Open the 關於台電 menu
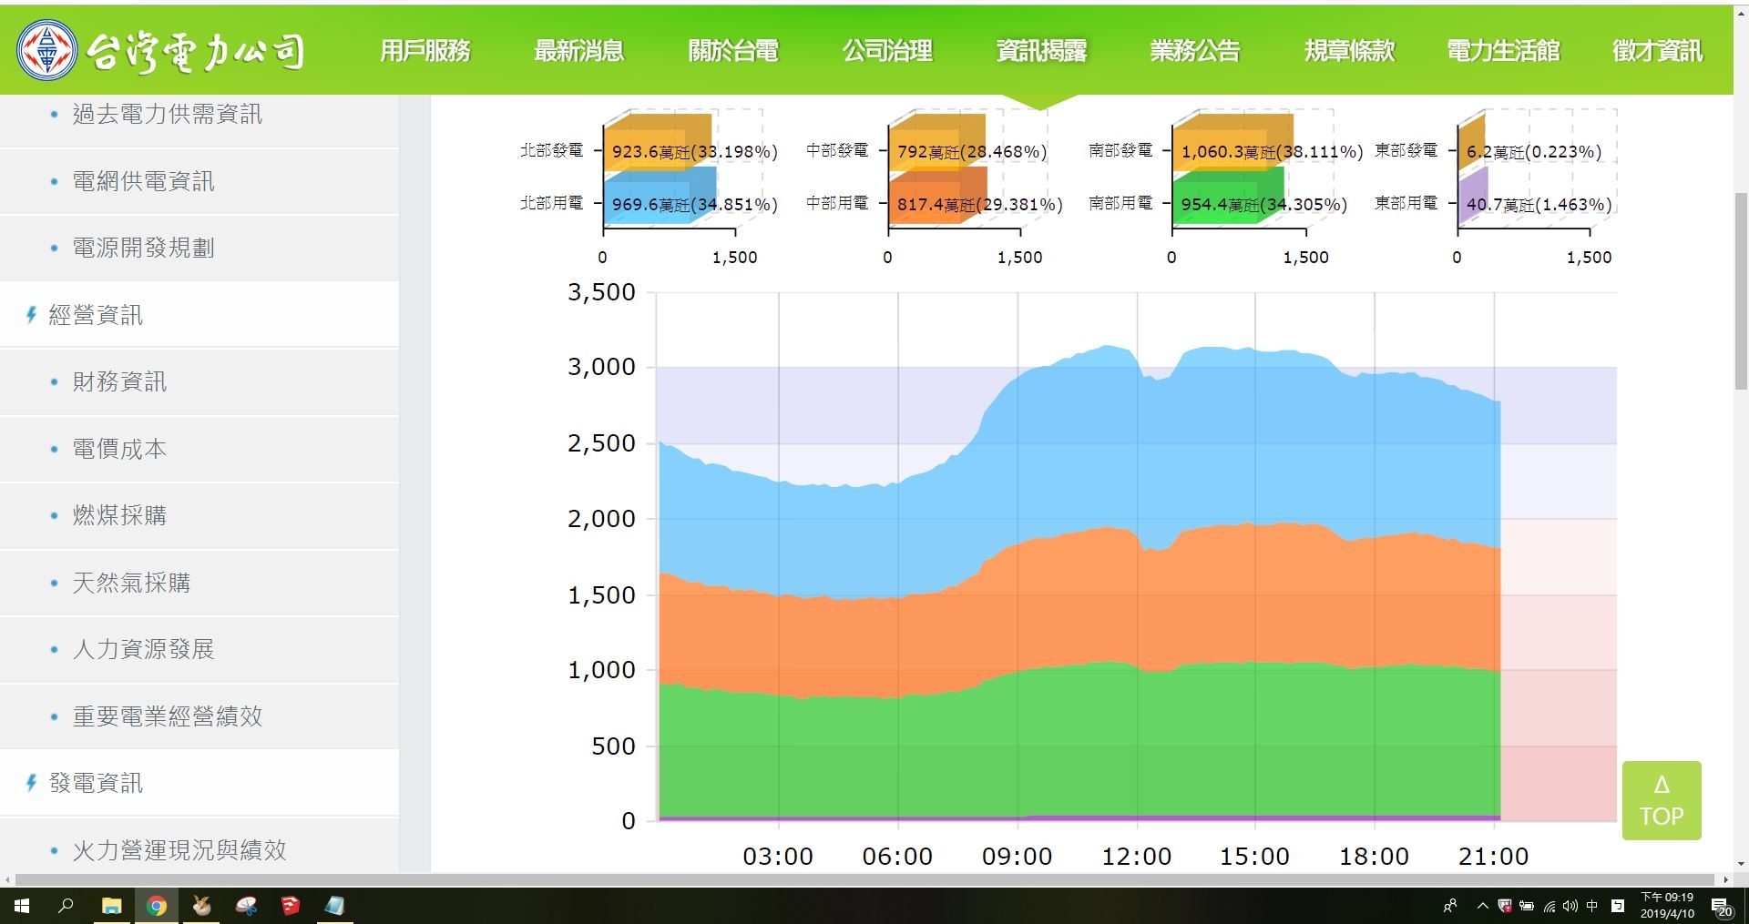 click(733, 51)
